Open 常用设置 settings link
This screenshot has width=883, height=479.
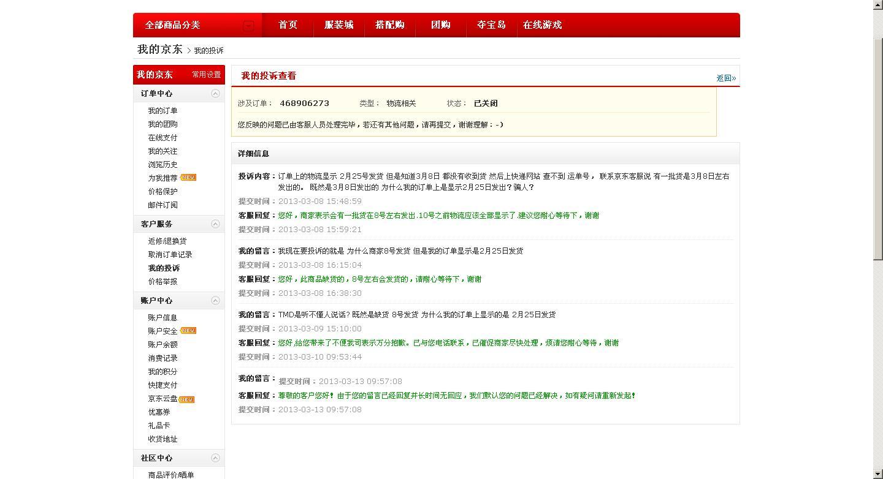207,74
